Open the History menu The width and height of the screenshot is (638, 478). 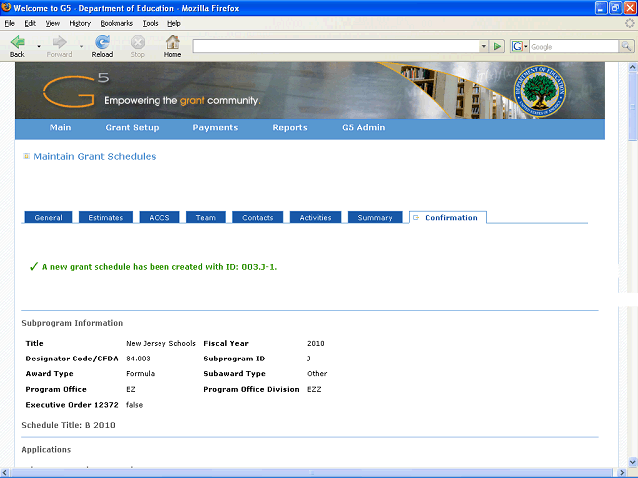pyautogui.click(x=80, y=23)
